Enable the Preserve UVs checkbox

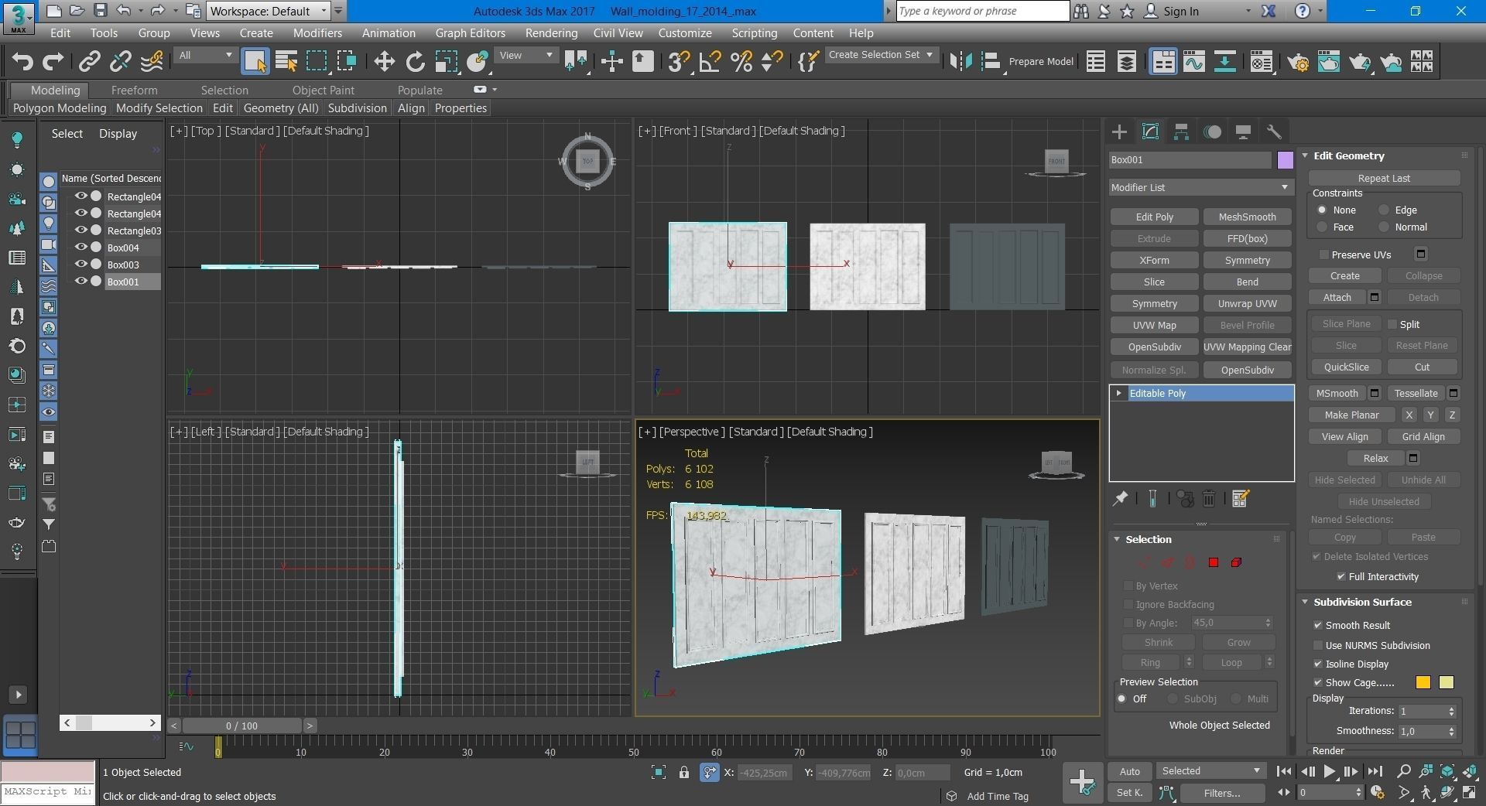click(1324, 254)
